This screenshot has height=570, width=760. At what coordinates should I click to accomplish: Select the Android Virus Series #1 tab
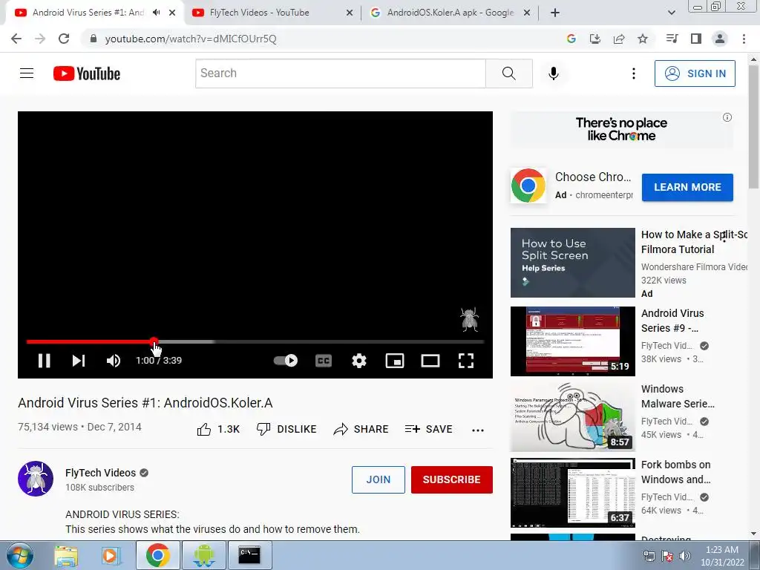pyautogui.click(x=88, y=13)
